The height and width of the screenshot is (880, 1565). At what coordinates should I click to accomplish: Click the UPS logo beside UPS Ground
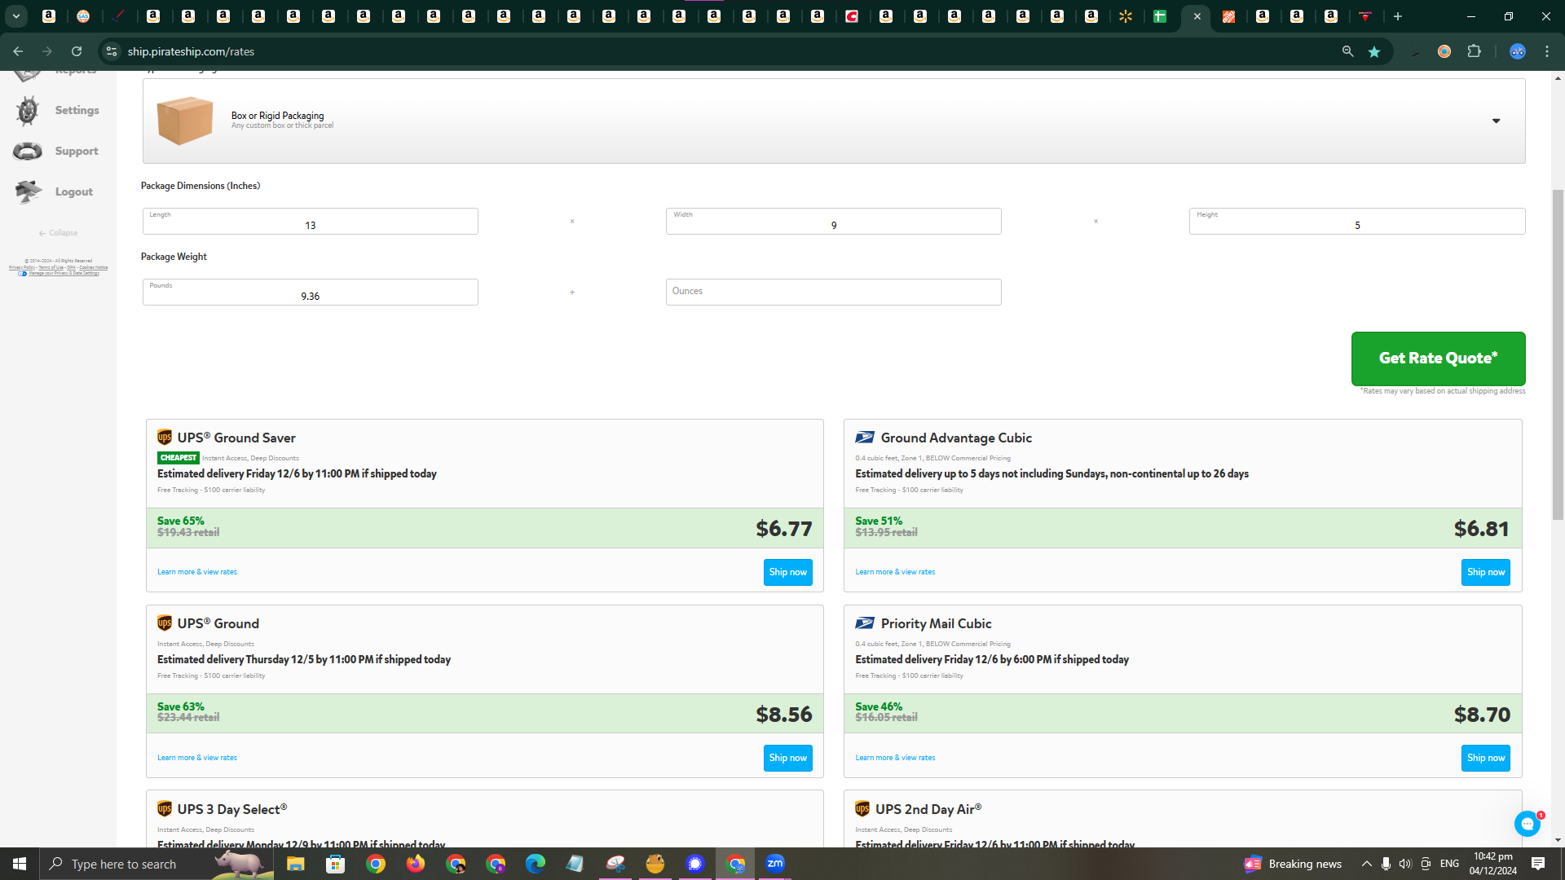(165, 623)
